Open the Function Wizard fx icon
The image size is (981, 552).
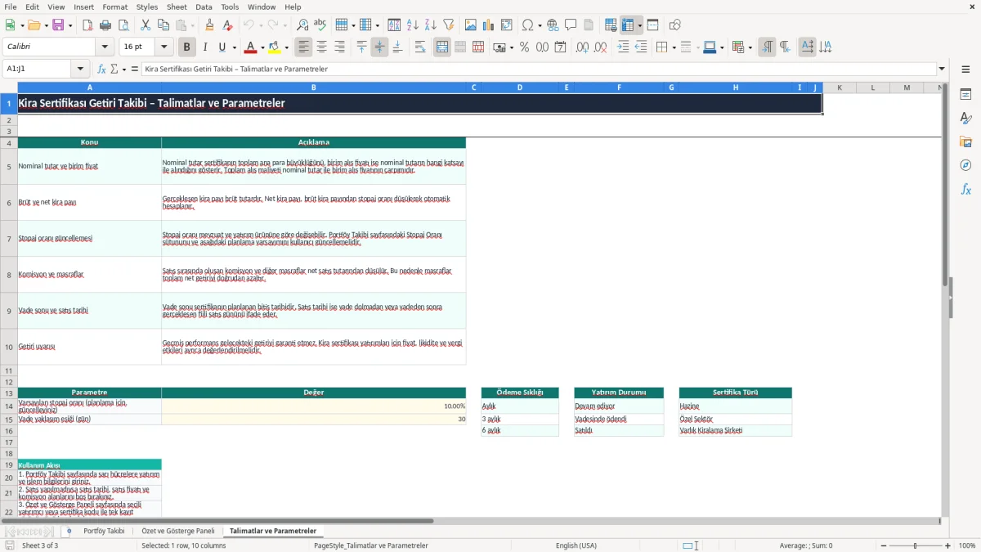click(101, 69)
